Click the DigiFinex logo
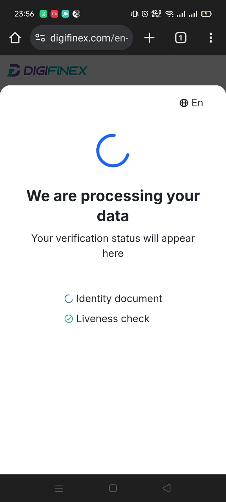Viewport: 226px width, 502px height. pyautogui.click(x=47, y=71)
